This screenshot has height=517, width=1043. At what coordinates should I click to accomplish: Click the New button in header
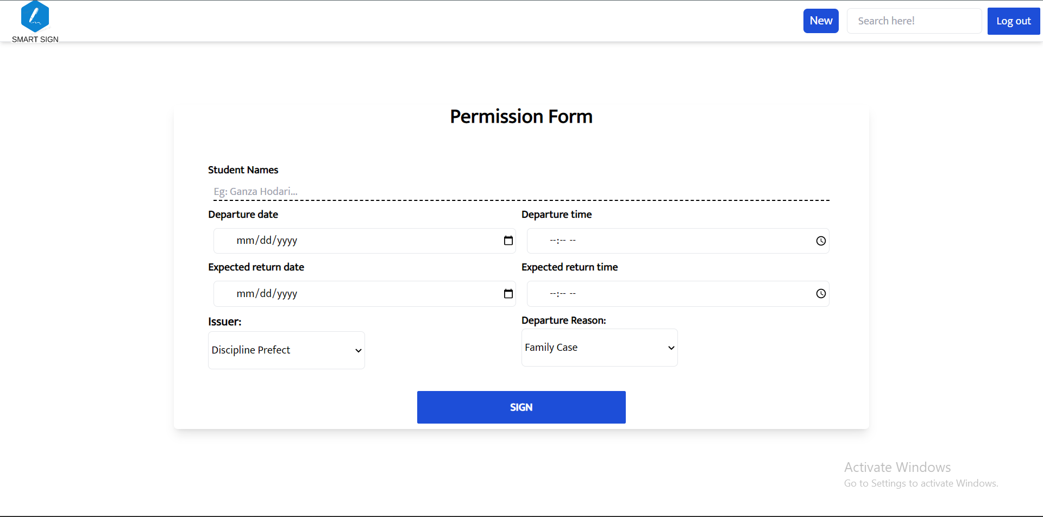821,21
